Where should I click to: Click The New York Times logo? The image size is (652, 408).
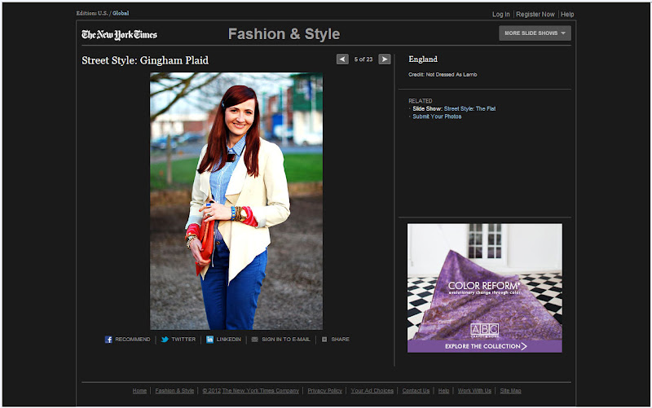click(119, 34)
